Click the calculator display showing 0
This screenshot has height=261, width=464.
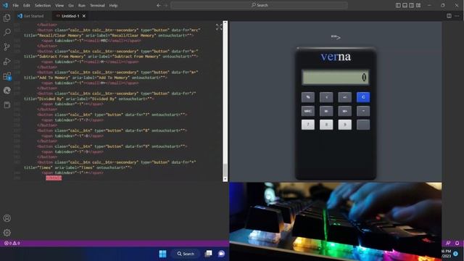pyautogui.click(x=335, y=78)
